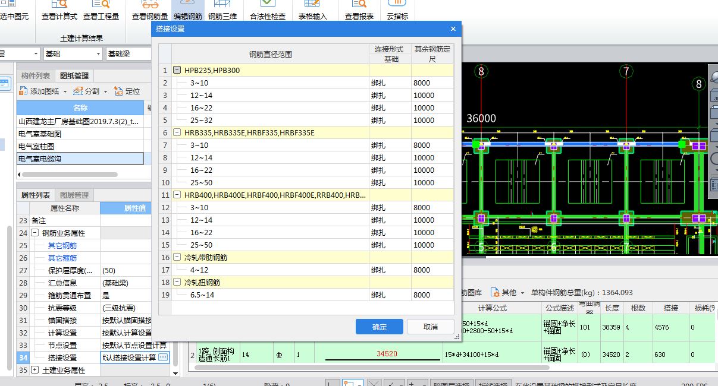Switch to 图层管理 tab

tap(74, 195)
